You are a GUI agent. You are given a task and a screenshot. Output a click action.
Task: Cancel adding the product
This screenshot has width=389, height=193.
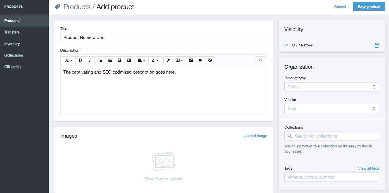tap(340, 7)
